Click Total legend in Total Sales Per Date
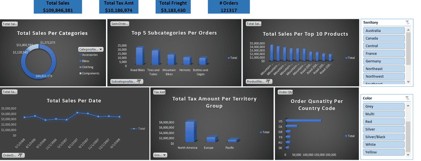The image size is (421, 161). tap(138, 129)
